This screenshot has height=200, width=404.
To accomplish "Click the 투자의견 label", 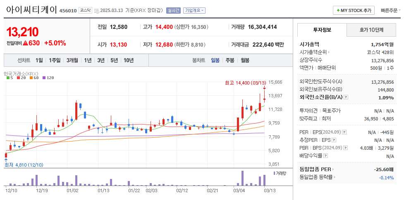I will pyautogui.click(x=308, y=111).
